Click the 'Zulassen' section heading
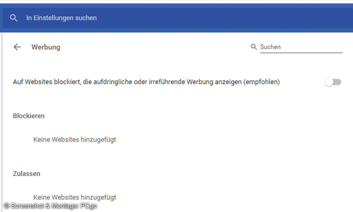The width and height of the screenshot is (353, 212). pos(26,174)
